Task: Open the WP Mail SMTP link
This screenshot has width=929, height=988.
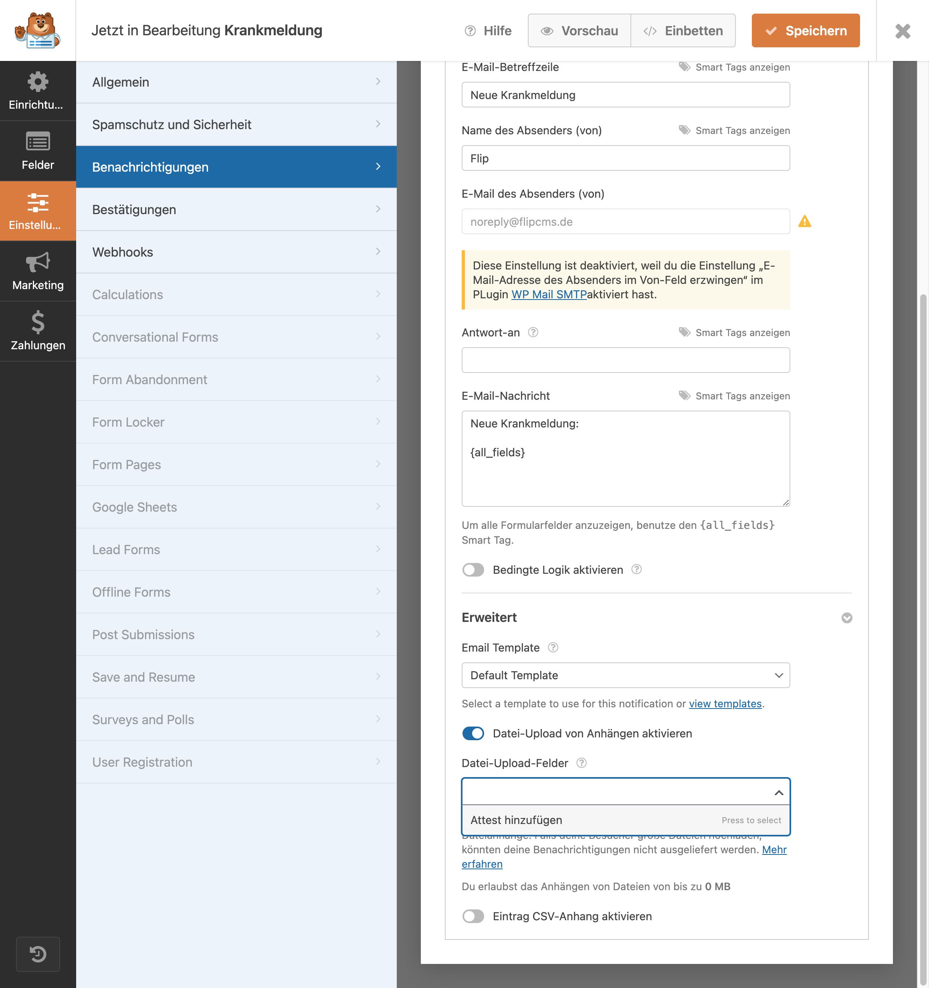Action: (549, 294)
